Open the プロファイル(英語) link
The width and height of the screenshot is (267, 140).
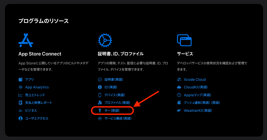[x=117, y=103]
